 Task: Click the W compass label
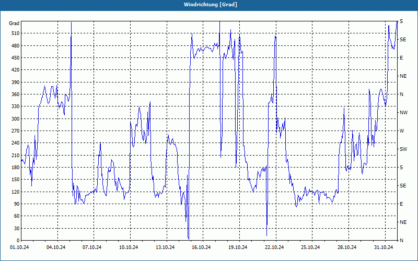(x=402, y=131)
